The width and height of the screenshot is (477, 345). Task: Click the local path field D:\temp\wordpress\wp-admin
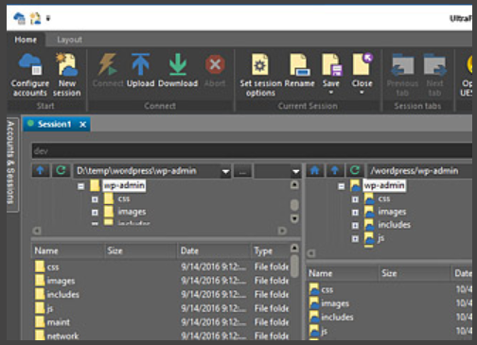click(148, 171)
